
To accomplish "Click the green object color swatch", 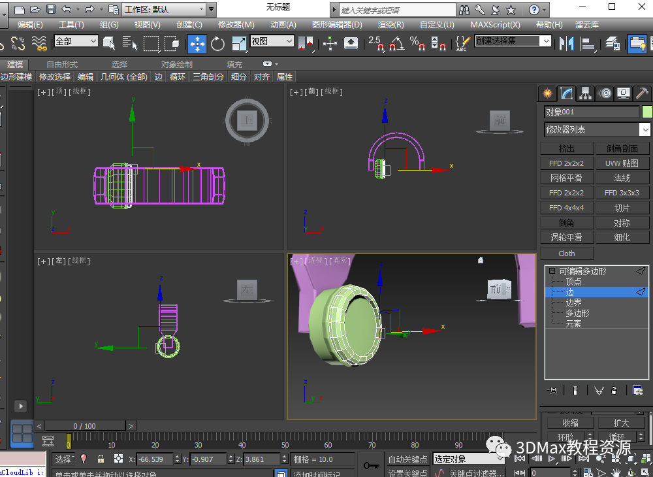I will tap(647, 112).
